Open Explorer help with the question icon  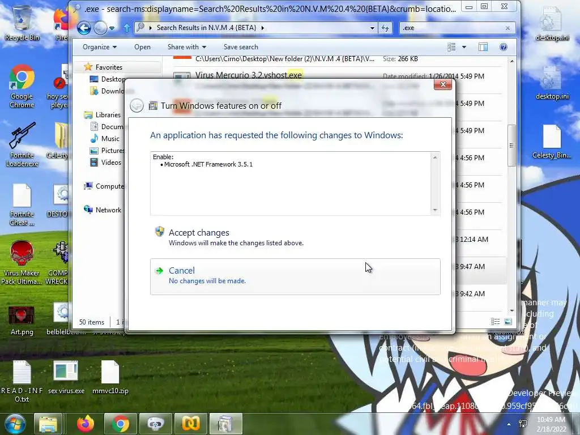click(504, 47)
